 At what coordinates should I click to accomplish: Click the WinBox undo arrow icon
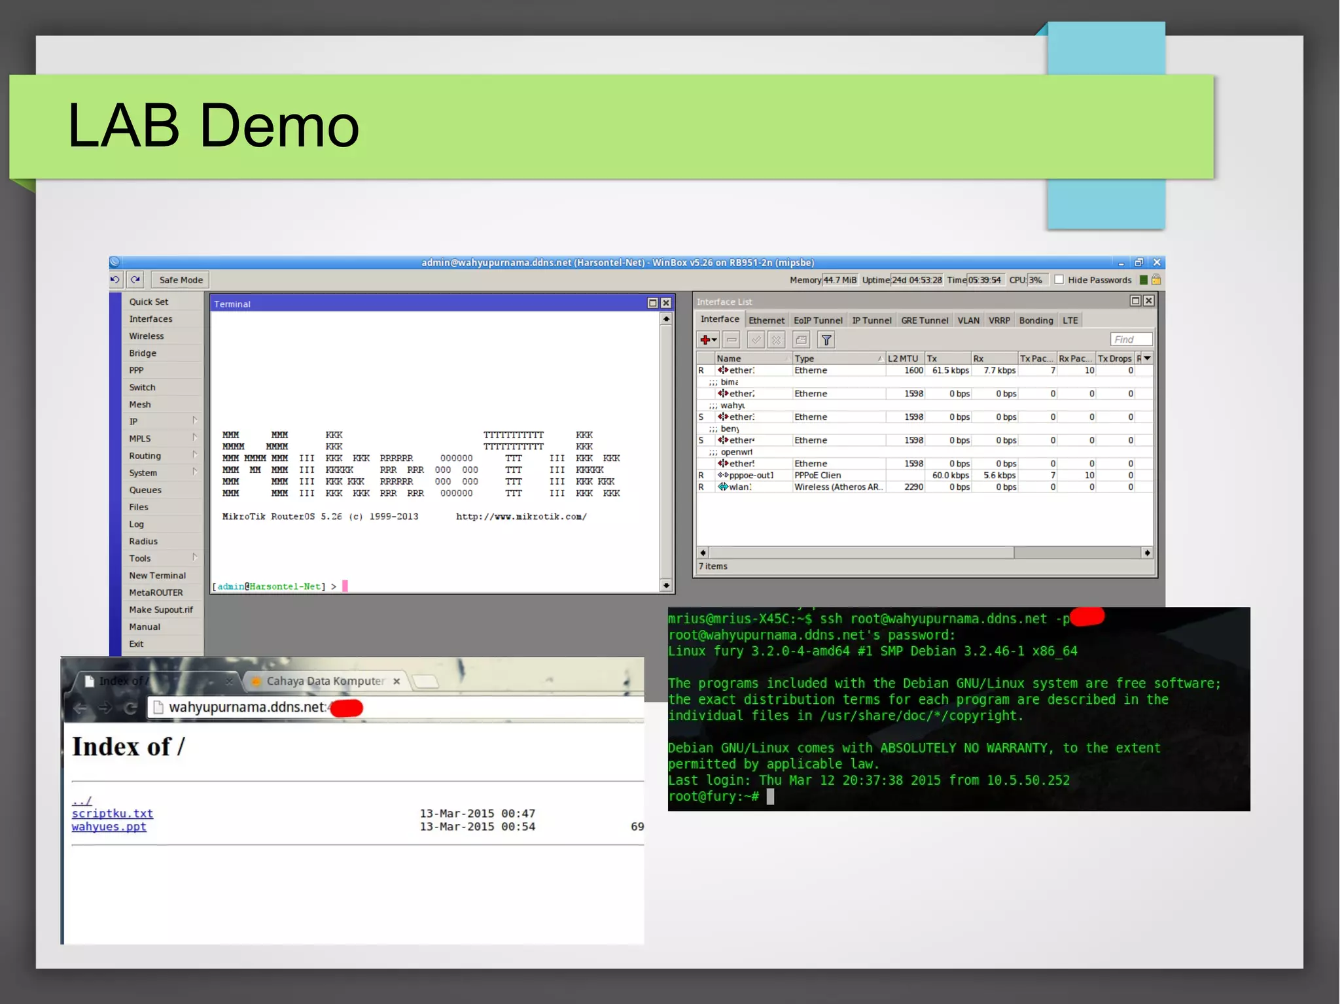[115, 280]
